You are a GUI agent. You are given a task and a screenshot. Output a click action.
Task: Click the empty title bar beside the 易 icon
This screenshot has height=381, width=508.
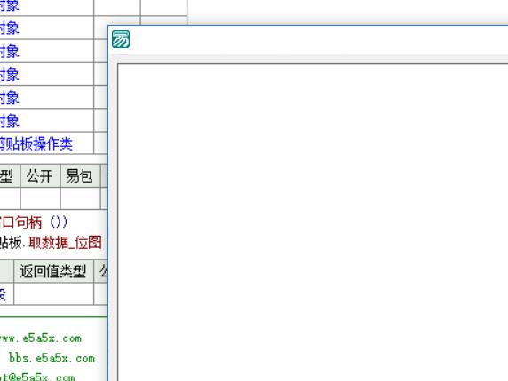tap(319, 39)
